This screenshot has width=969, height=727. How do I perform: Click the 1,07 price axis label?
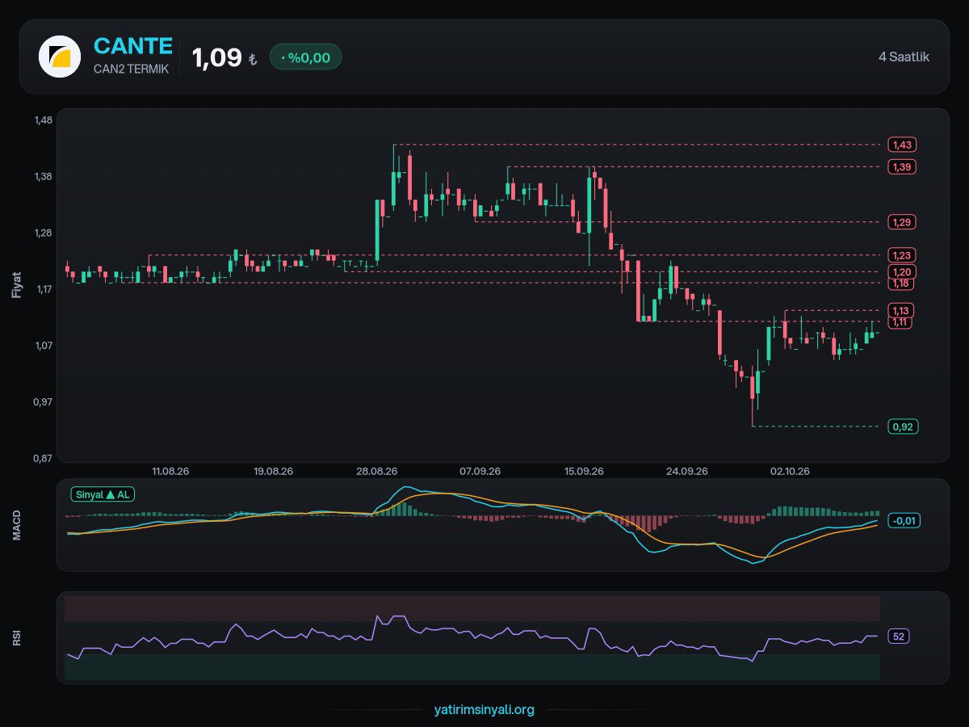(43, 346)
